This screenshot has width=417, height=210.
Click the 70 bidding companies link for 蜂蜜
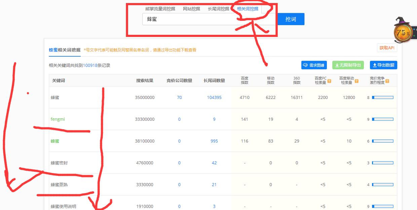click(179, 97)
